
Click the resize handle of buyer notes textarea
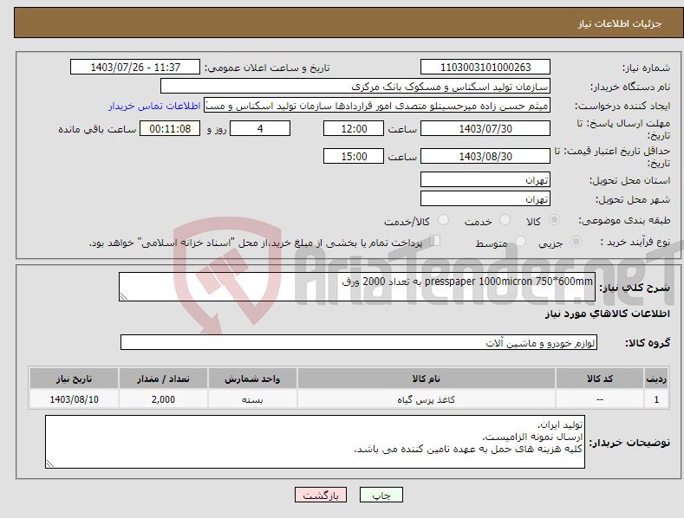[50, 464]
